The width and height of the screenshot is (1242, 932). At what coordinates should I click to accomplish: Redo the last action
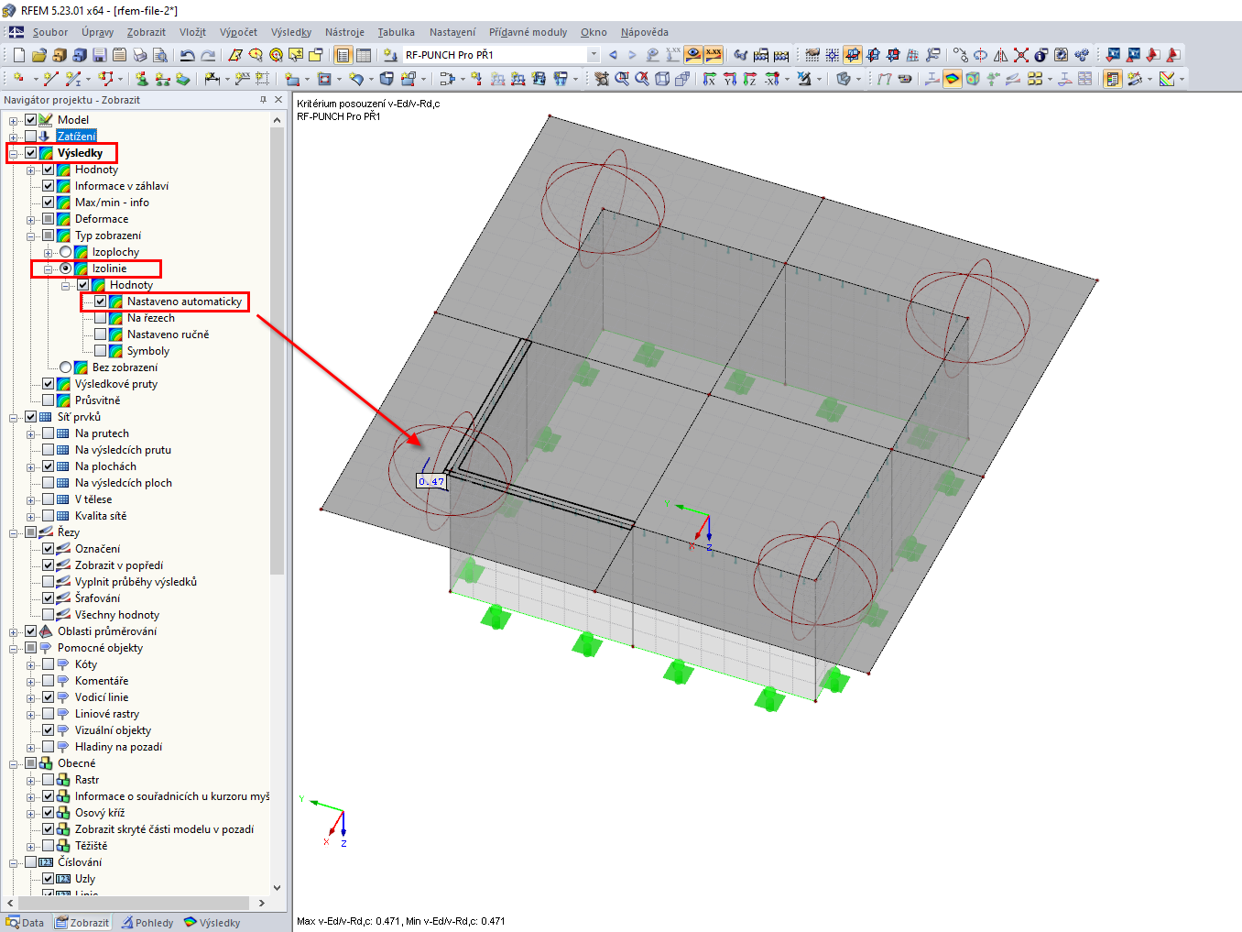coord(208,55)
